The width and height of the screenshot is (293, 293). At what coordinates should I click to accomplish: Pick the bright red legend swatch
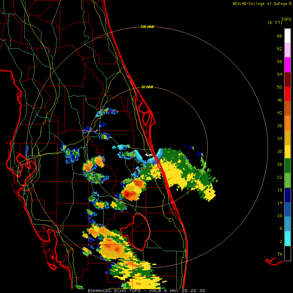click(287, 94)
